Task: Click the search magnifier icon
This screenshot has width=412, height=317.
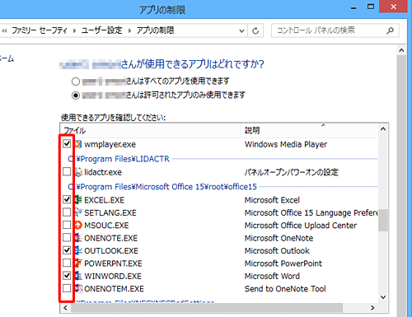Action: pos(390,30)
